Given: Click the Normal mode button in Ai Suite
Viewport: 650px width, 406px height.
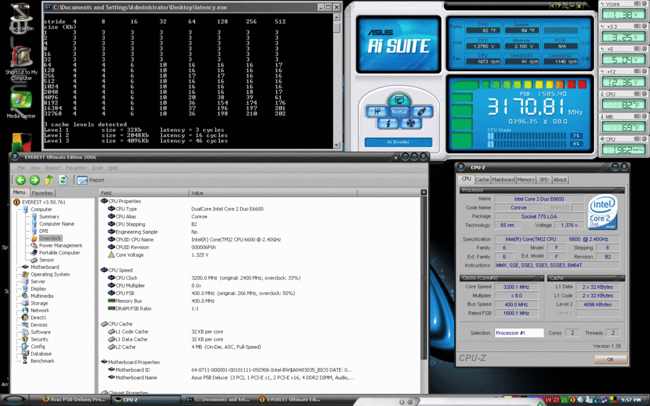Looking at the screenshot, I should point(399,112).
